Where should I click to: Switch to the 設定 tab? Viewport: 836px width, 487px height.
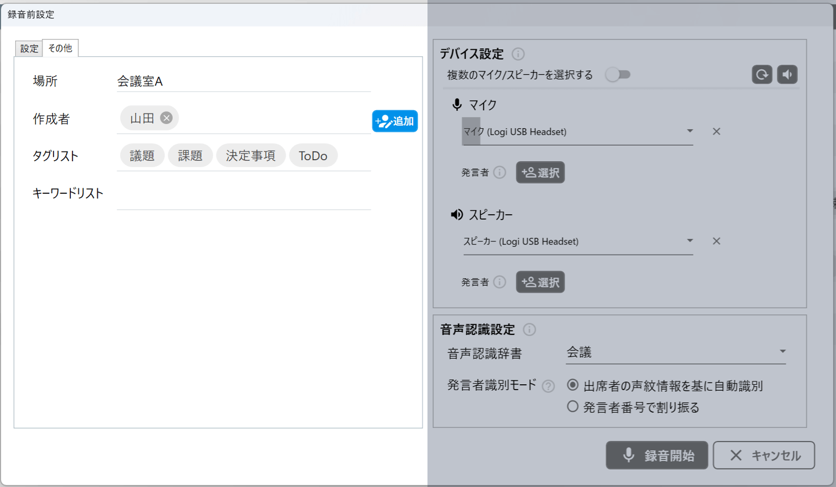tap(29, 49)
